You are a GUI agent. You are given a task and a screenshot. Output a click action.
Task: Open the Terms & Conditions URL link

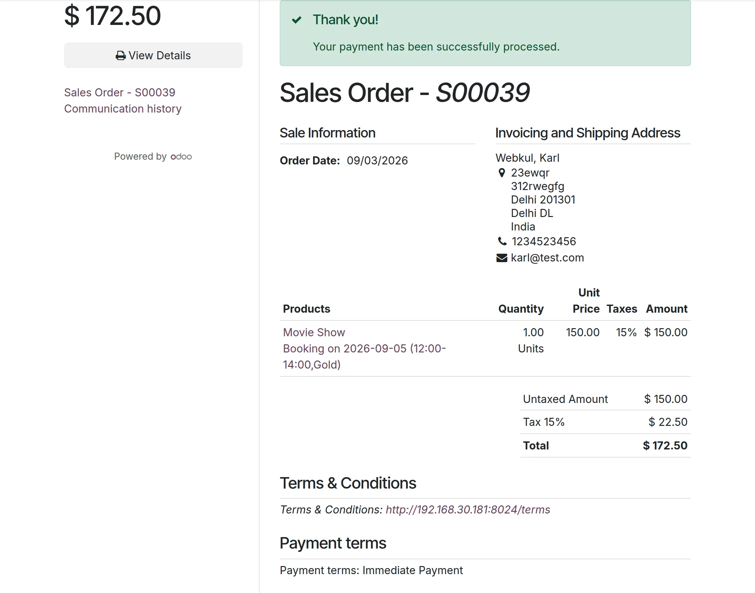[x=468, y=509]
